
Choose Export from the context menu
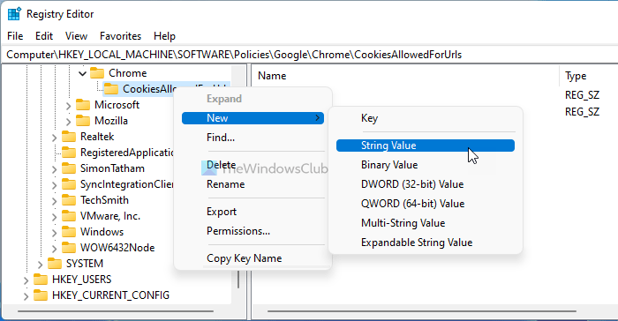[252, 212]
